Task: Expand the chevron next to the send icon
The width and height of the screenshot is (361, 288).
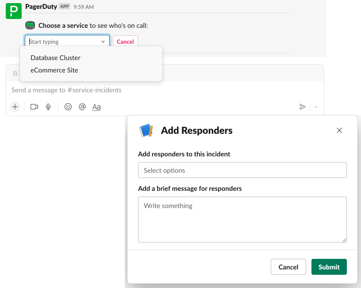Action: tap(315, 107)
